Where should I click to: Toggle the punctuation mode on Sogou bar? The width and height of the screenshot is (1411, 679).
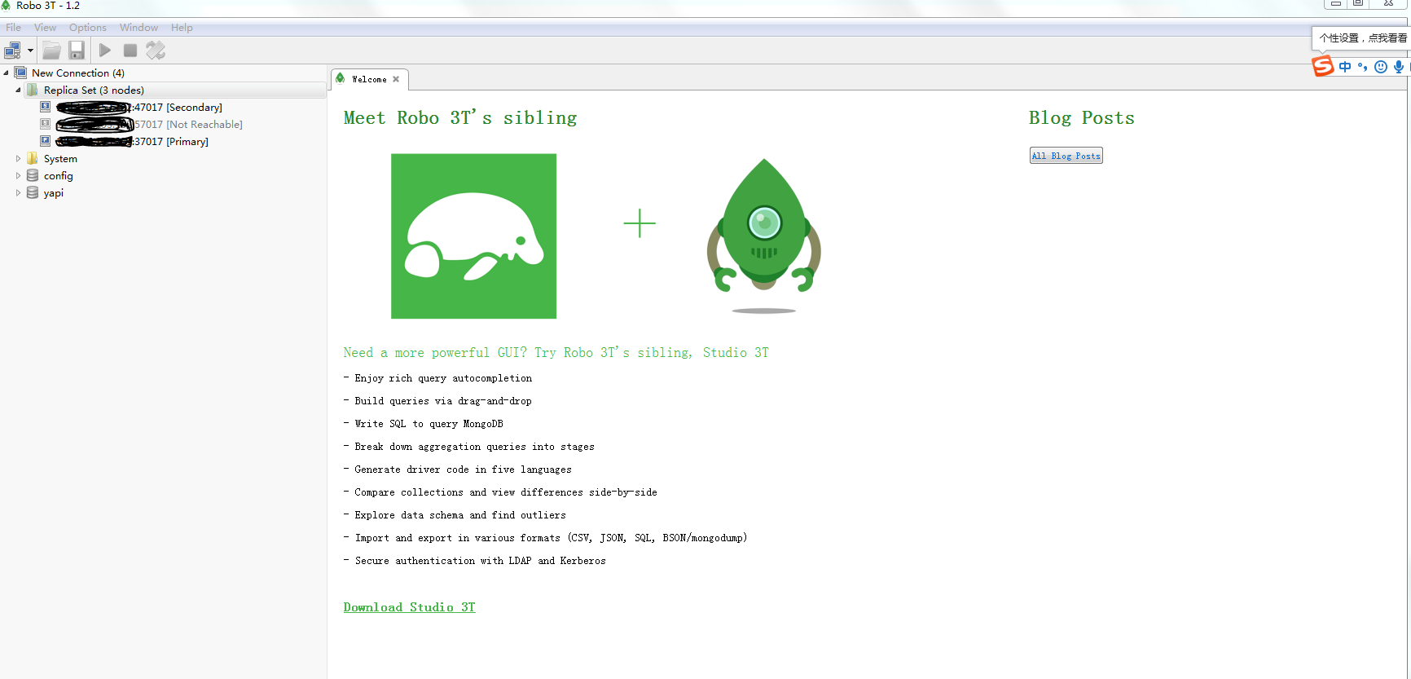tap(1362, 67)
